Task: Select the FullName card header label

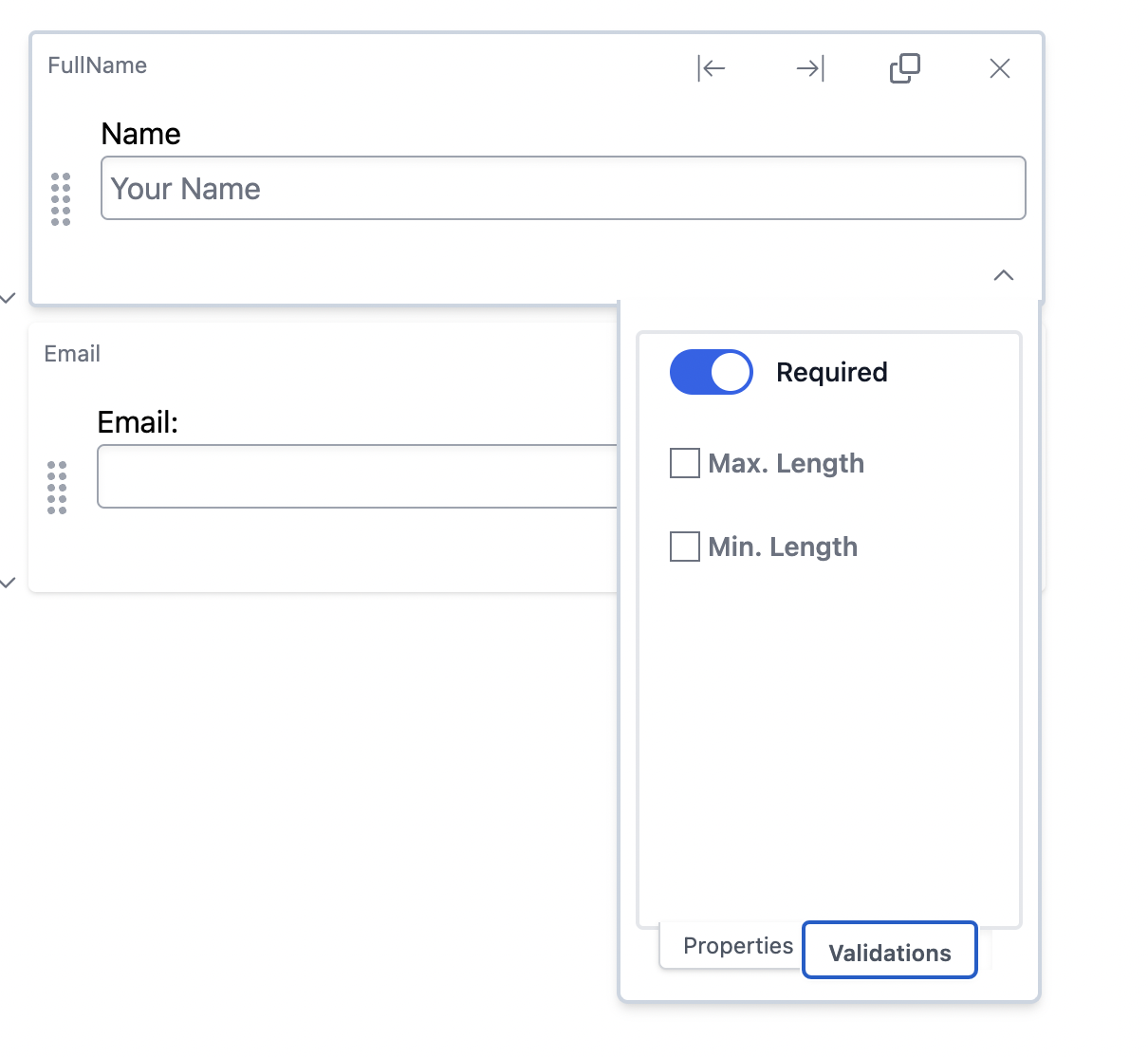Action: coord(97,65)
